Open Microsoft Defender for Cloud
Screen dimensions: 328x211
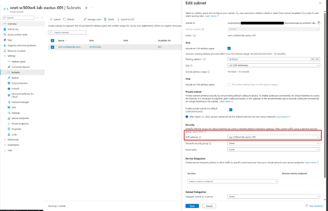(23, 95)
